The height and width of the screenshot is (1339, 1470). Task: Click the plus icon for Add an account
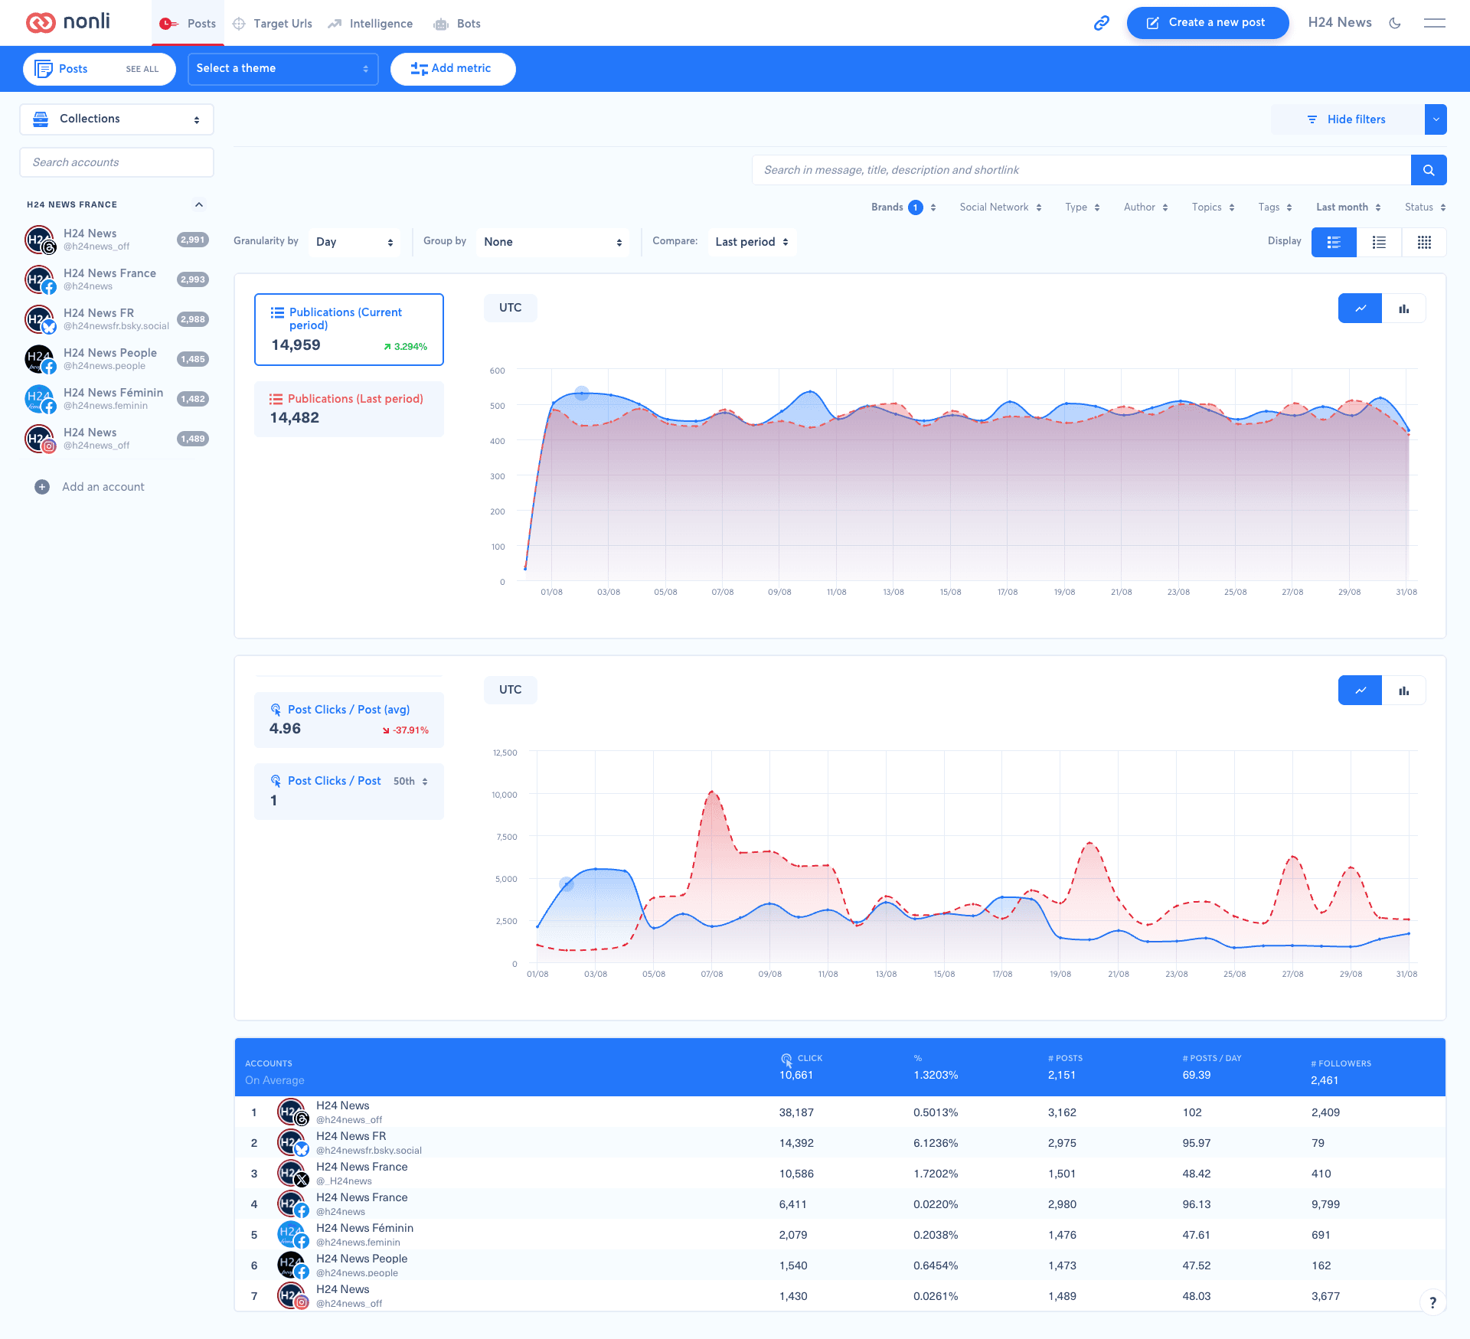[42, 487]
